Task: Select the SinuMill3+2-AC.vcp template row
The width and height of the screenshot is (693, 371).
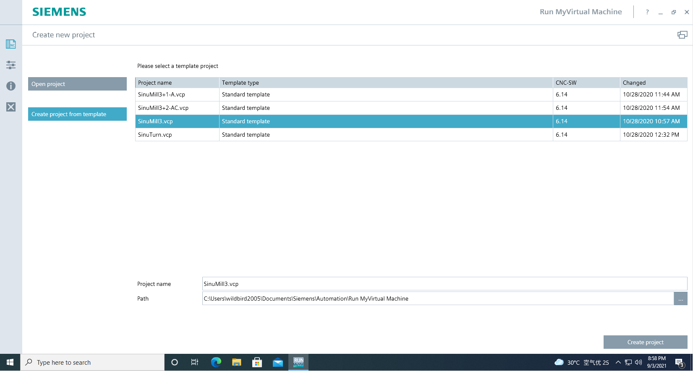Action: [x=411, y=108]
